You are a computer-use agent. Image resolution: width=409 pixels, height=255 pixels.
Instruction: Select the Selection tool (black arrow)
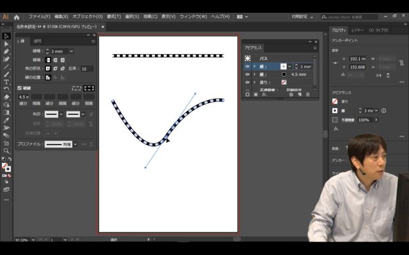(6, 36)
